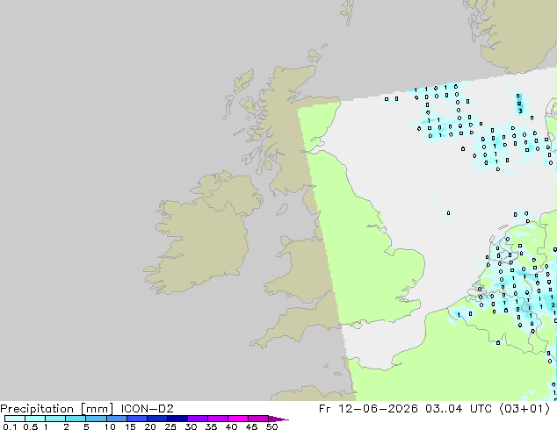557x430 pixels.
Task: Pick the legend swatch starting at 10
Action: 117,419
